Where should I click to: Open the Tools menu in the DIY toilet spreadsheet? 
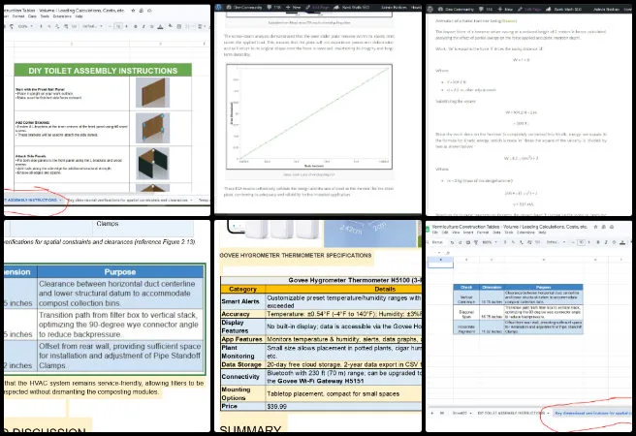pos(45,16)
